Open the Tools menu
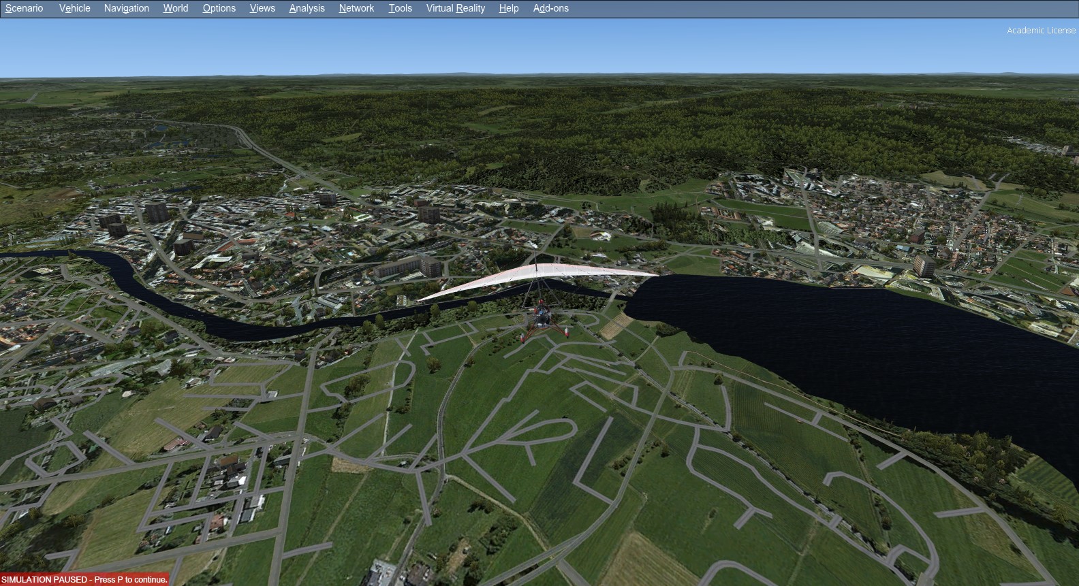 pos(401,8)
